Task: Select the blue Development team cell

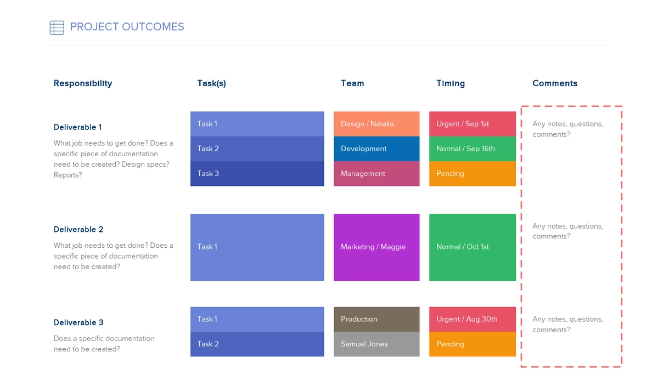Action: (x=376, y=149)
